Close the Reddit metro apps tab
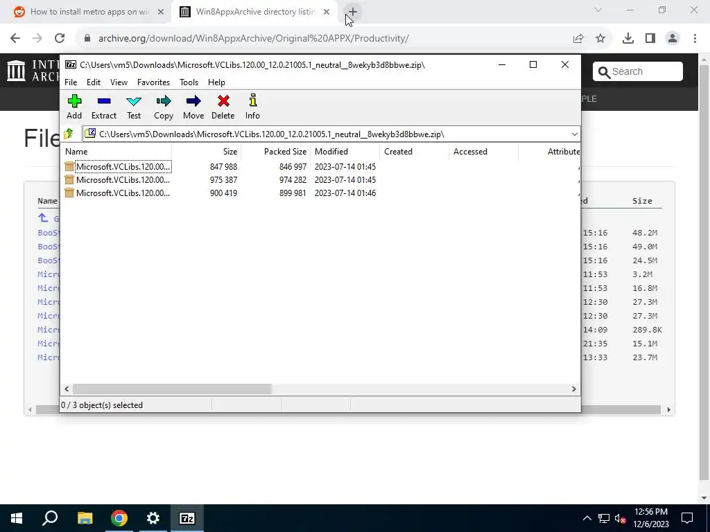 coord(161,12)
